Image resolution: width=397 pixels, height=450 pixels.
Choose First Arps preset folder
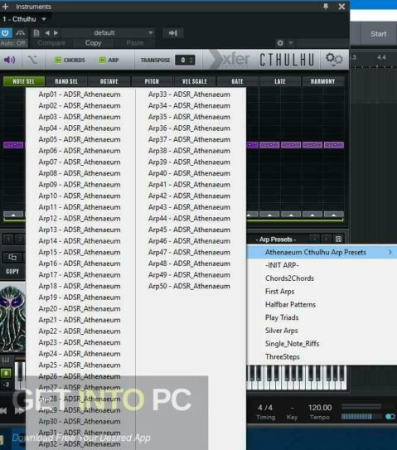[322, 291]
